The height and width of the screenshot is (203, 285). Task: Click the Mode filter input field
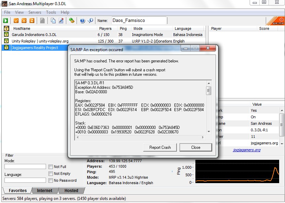click(x=25, y=167)
